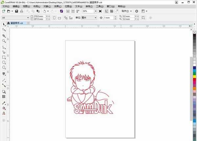
Task: Select the Freehand curve tool
Action: [x=4, y=48]
